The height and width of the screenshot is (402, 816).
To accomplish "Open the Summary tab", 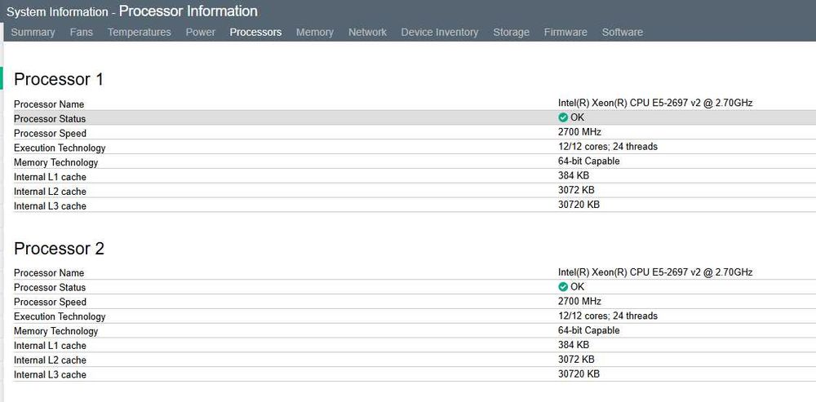I will click(33, 33).
